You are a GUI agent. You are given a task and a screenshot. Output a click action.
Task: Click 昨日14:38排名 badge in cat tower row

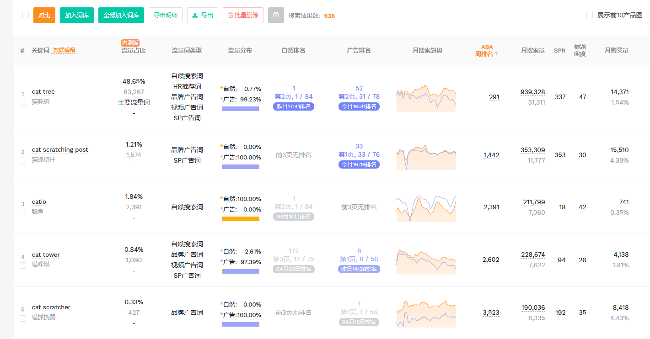(x=359, y=269)
